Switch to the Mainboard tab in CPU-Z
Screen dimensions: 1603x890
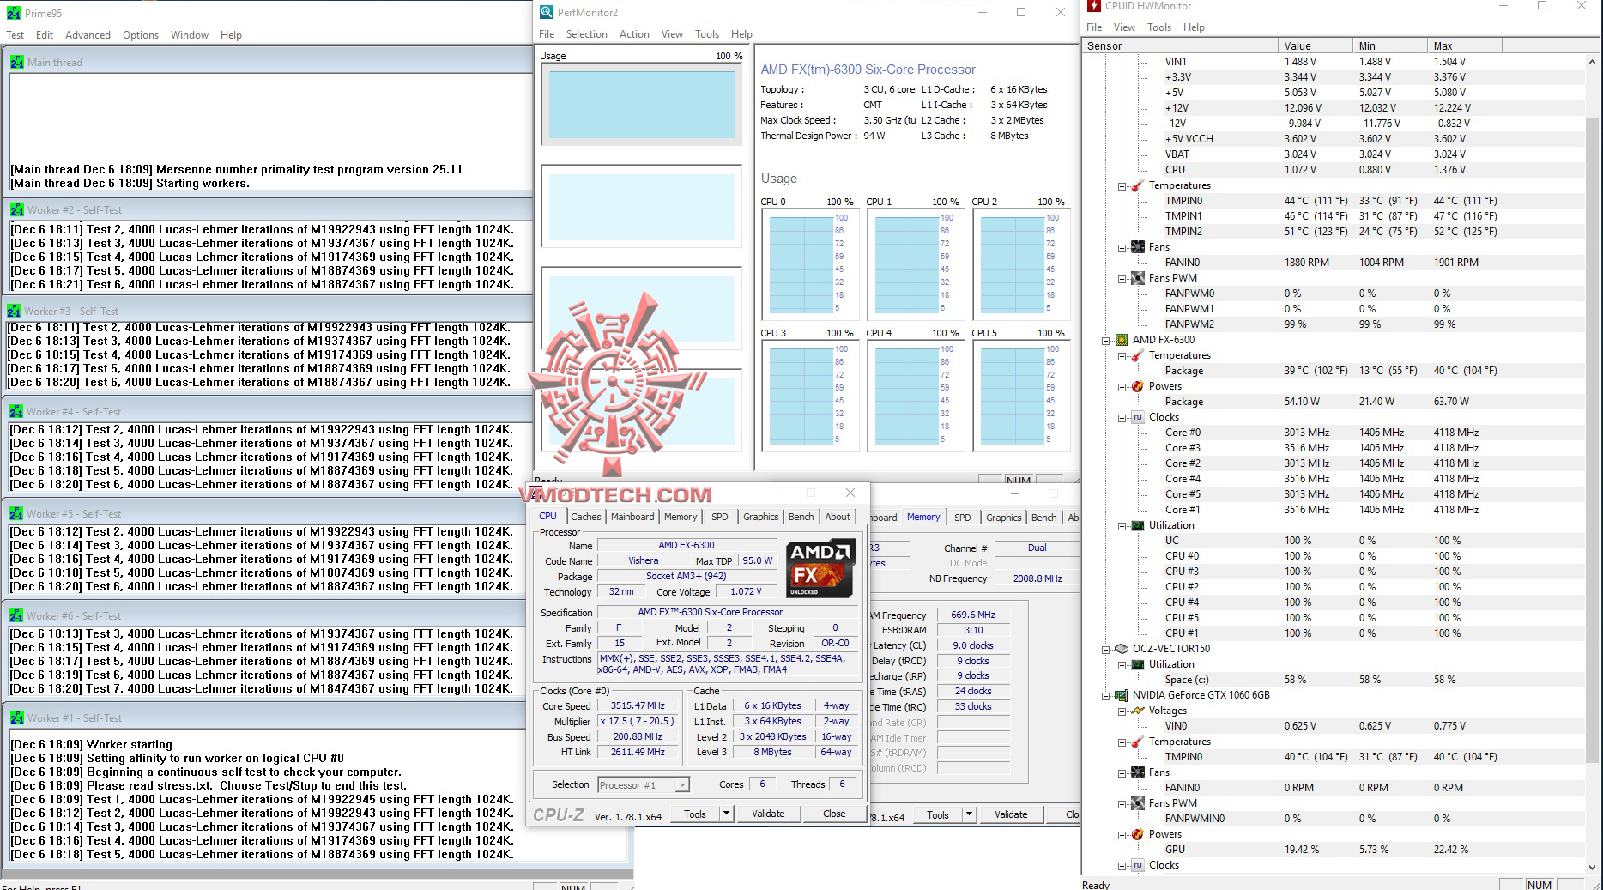pos(632,517)
